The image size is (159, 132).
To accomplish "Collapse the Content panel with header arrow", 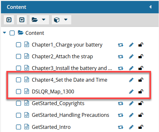I will click(150, 7).
